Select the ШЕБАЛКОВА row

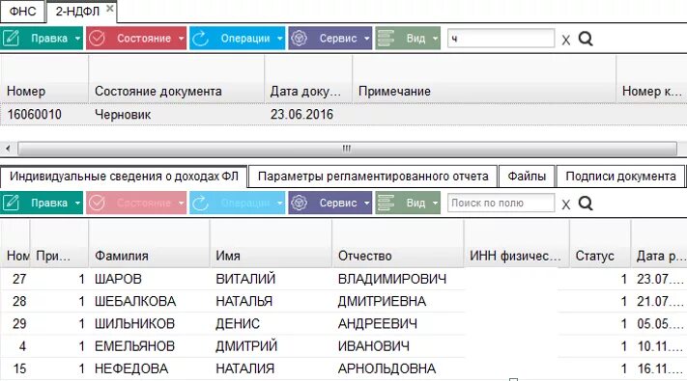[x=344, y=301]
